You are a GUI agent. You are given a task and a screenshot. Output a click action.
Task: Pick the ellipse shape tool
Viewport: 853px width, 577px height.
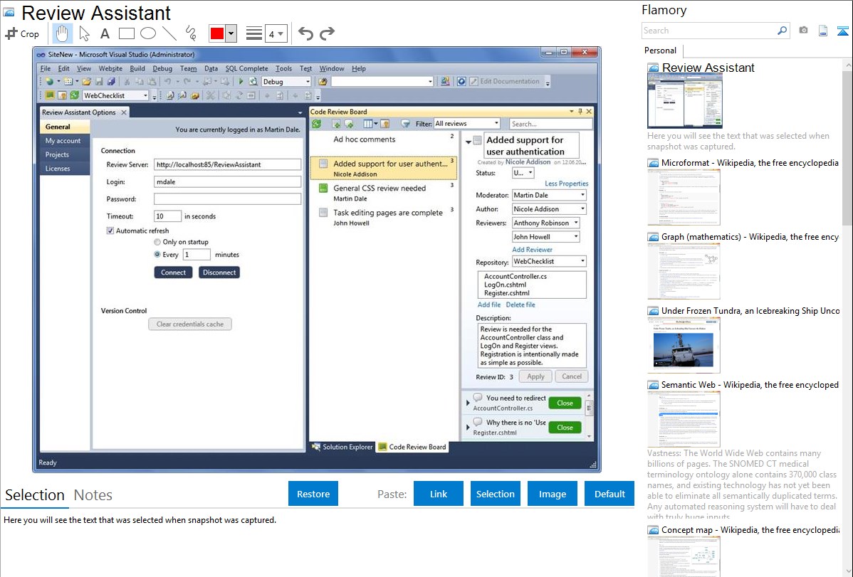coord(147,33)
